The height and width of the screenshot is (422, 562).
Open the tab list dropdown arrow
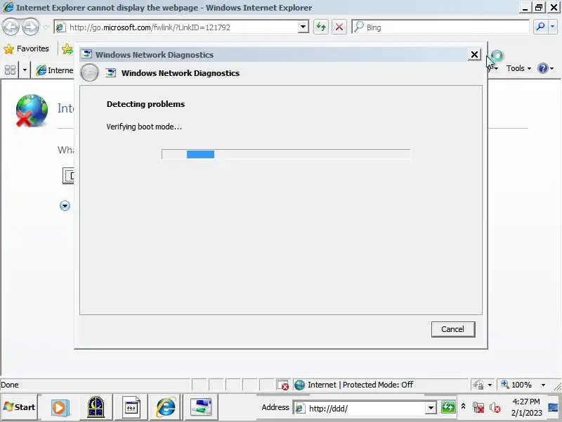pos(25,70)
